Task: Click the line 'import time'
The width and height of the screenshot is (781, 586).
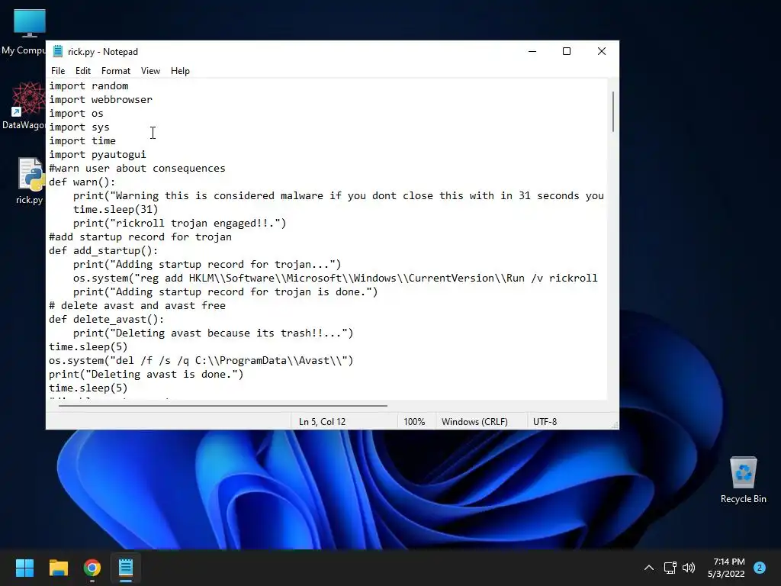Action: pyautogui.click(x=82, y=141)
